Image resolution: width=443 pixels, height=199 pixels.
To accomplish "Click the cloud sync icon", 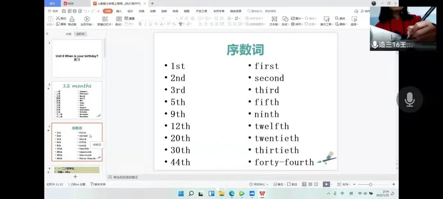I will 356,11.
